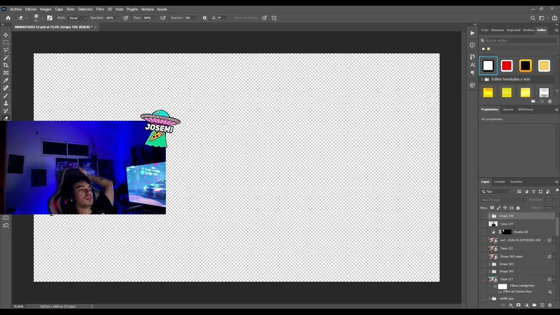The height and width of the screenshot is (315, 560).
Task: Select the Brush tool in left toolbar
Action: tap(6, 96)
